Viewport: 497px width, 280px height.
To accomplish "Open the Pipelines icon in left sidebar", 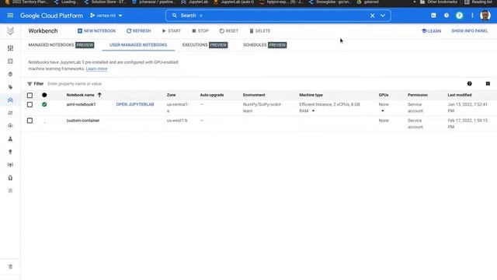I will (x=10, y=113).
